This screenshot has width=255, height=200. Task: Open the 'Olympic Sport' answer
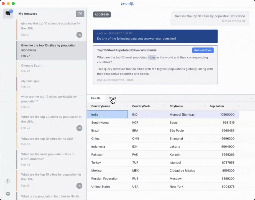(x=52, y=68)
